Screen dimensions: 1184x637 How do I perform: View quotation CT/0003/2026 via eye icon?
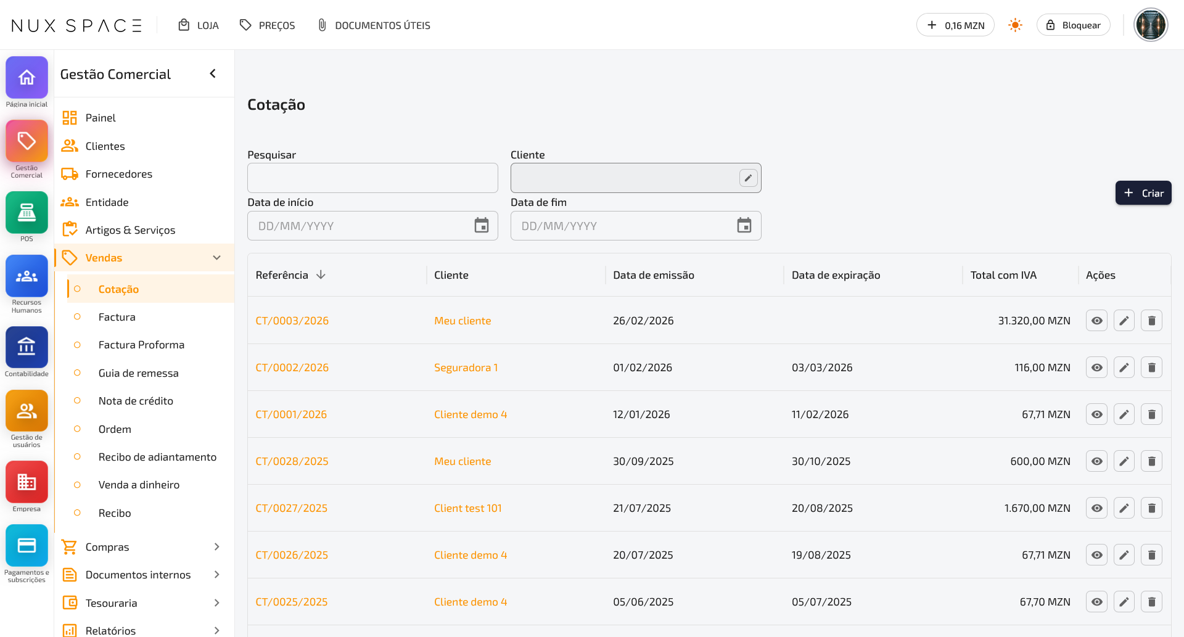point(1096,321)
